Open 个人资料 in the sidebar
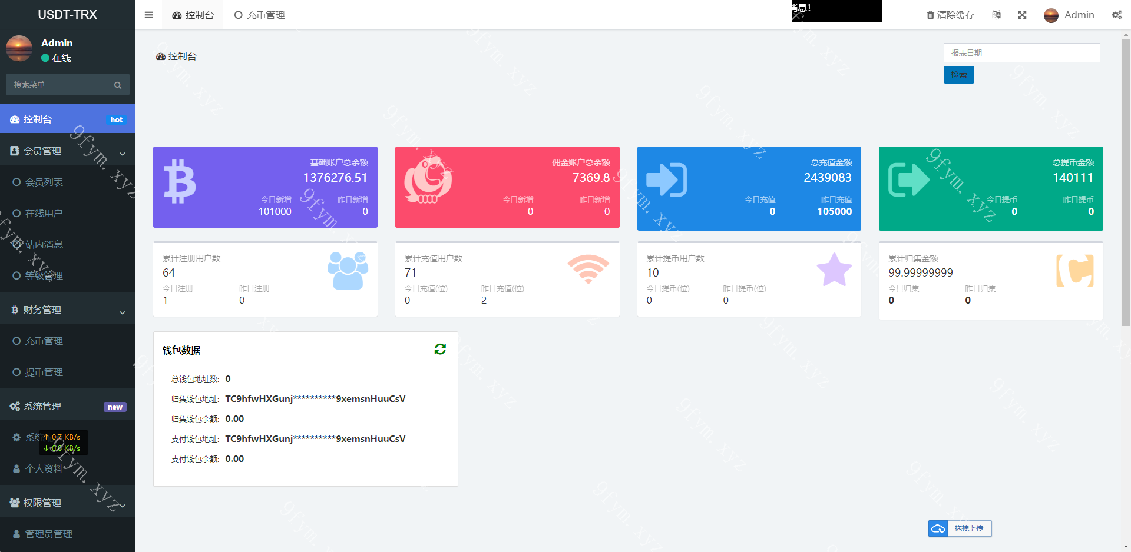 tap(68, 469)
